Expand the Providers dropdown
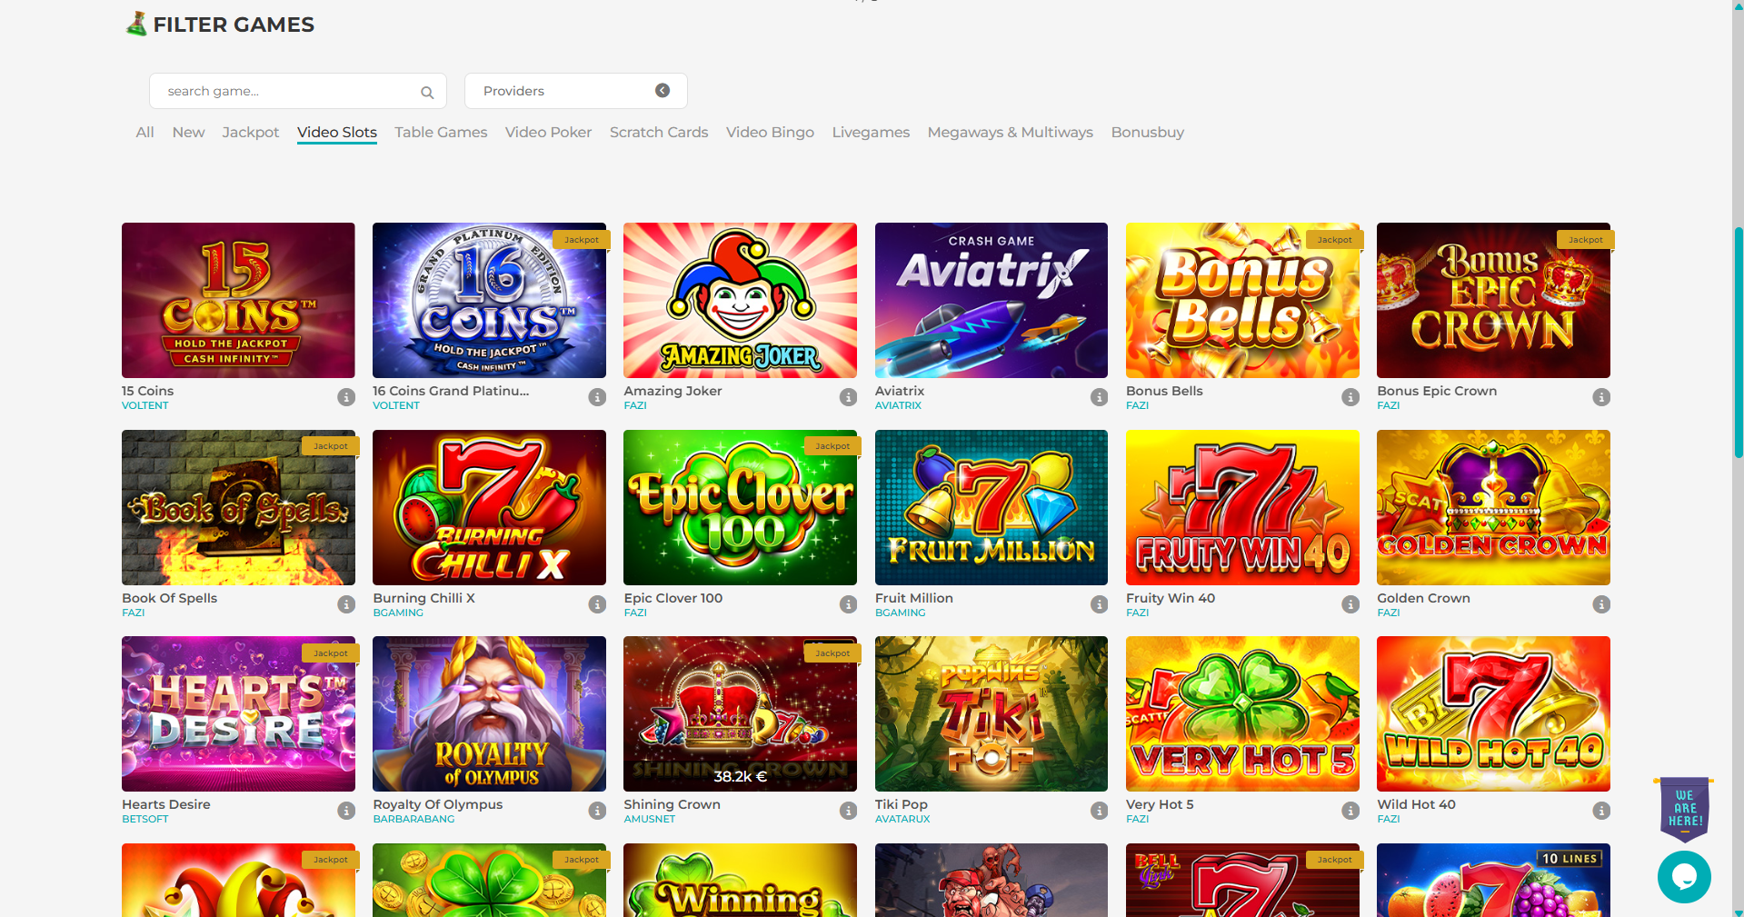The height and width of the screenshot is (917, 1744). pyautogui.click(x=575, y=91)
